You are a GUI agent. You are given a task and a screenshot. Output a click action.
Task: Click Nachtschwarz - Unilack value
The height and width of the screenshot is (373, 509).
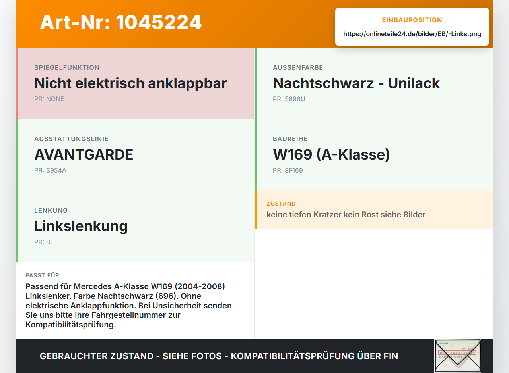point(356,83)
